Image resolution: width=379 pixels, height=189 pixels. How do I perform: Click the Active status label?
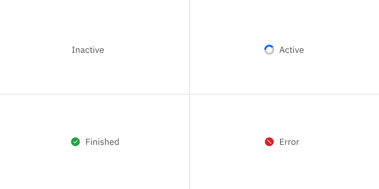coord(291,50)
